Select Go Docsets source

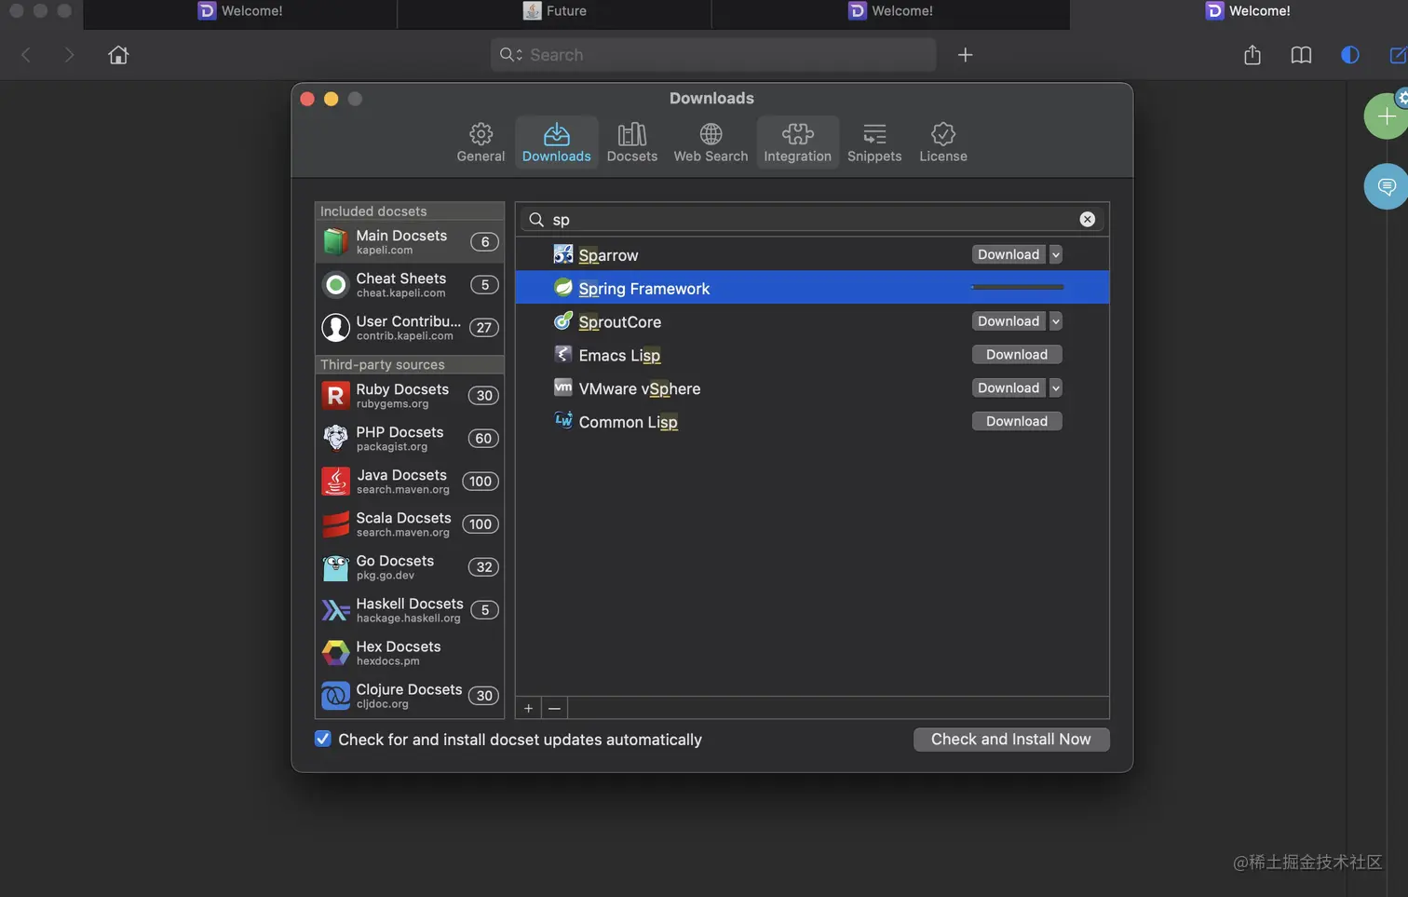pyautogui.click(x=410, y=567)
